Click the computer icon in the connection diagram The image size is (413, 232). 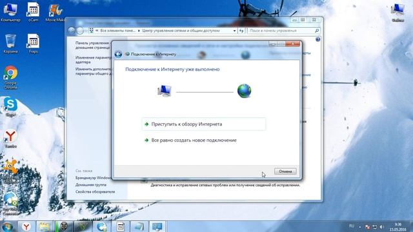[165, 91]
